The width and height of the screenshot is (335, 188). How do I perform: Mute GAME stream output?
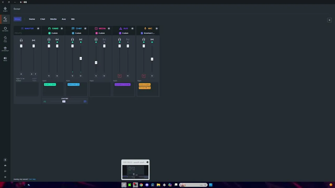click(x=57, y=76)
